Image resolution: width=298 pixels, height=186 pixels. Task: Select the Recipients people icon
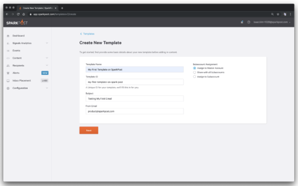click(x=8, y=65)
